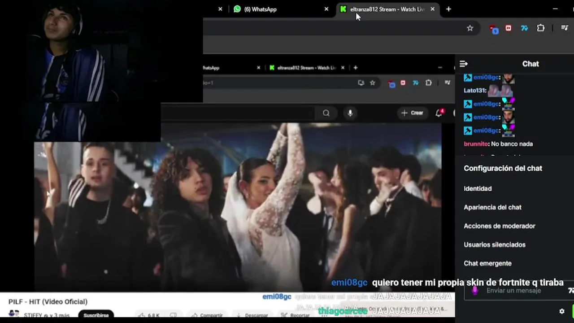Click the YouTube search magnifier icon
This screenshot has height=323, width=574.
tap(326, 113)
